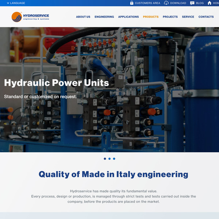Click the Customers Area padlock icon

pyautogui.click(x=131, y=3)
